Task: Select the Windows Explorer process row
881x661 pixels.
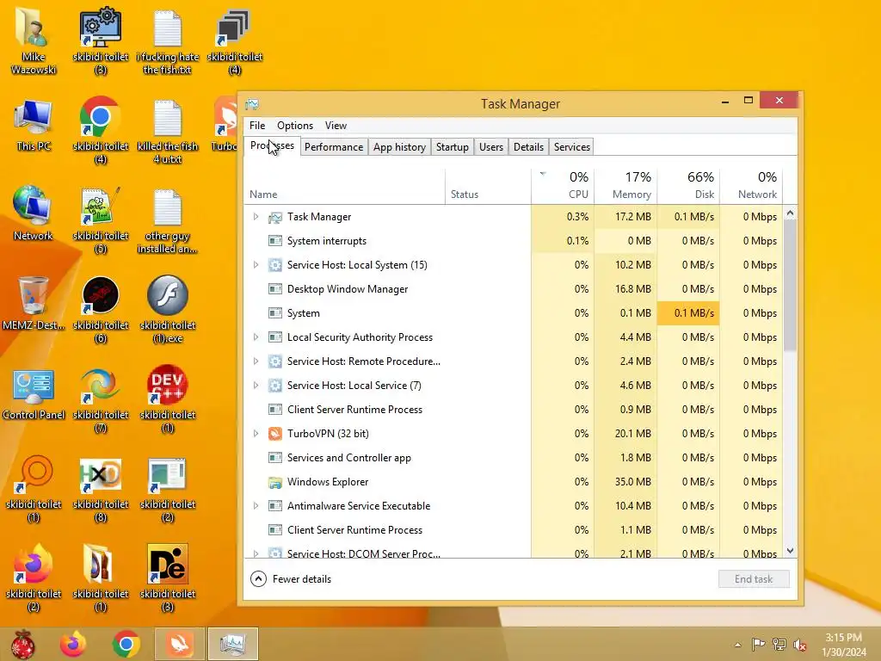Action: (x=514, y=482)
